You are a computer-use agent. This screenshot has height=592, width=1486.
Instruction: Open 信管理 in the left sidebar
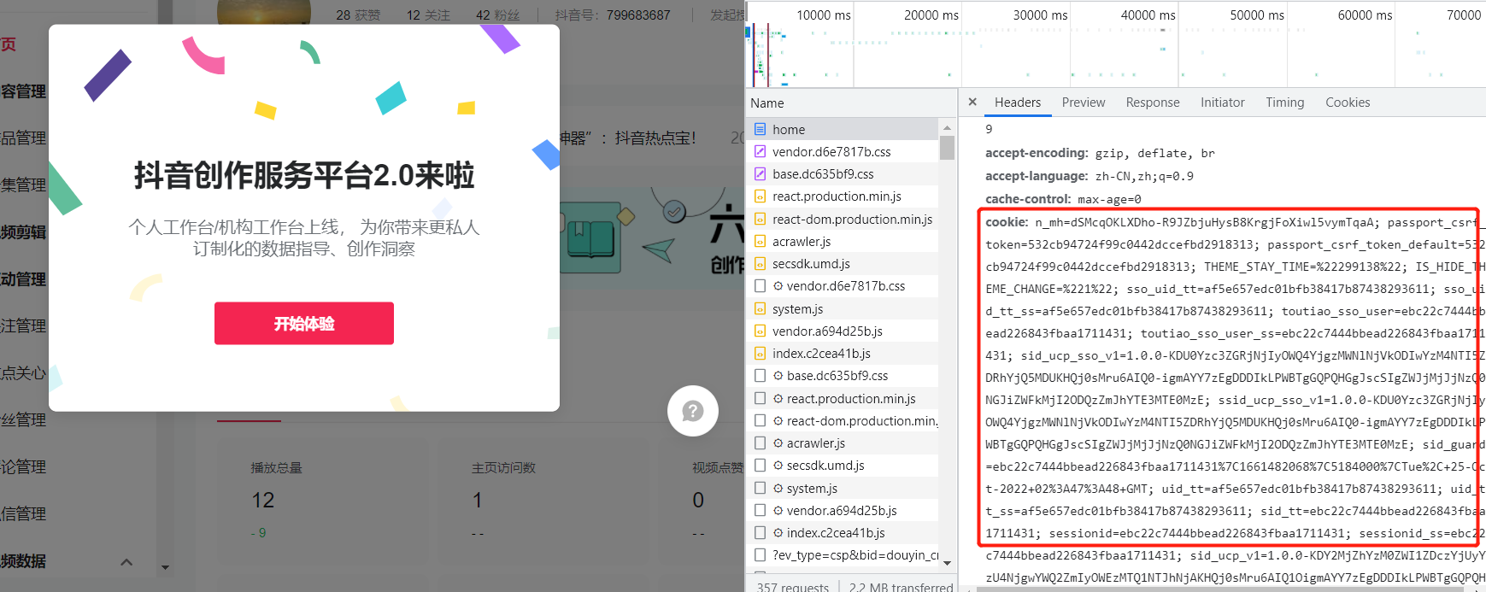click(x=23, y=513)
